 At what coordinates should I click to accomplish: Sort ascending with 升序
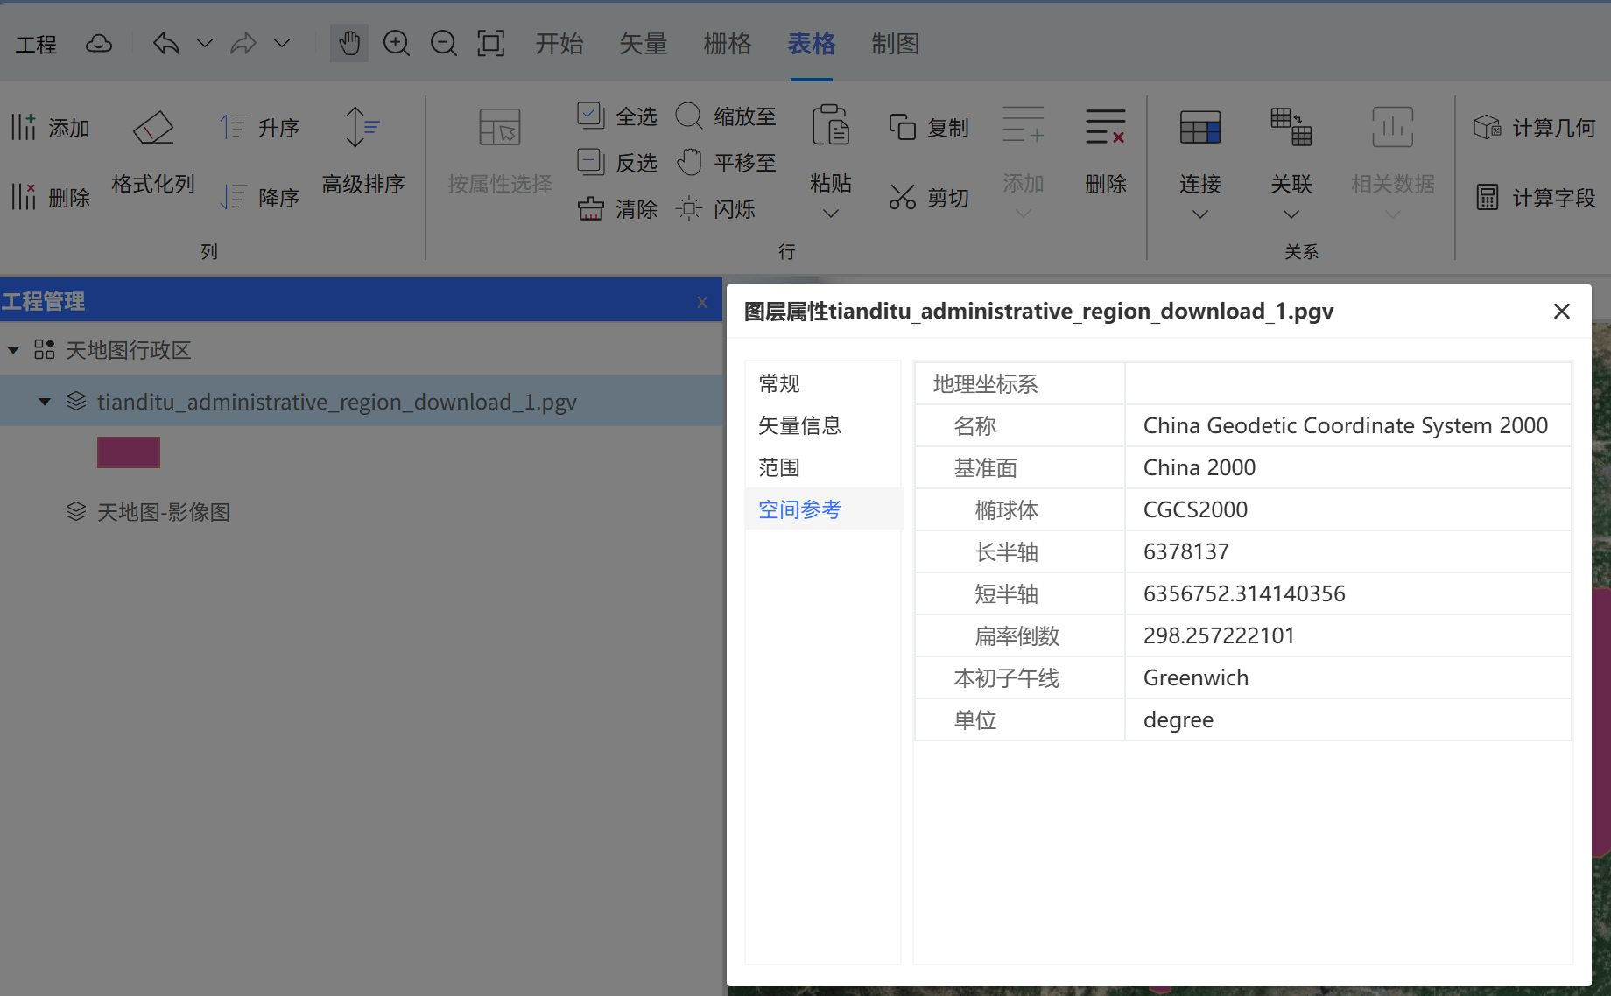coord(260,128)
